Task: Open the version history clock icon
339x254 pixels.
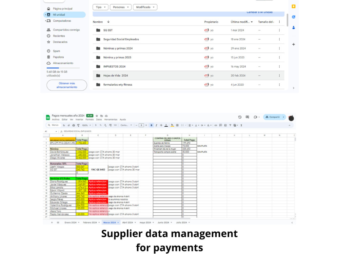Action: coord(240,117)
